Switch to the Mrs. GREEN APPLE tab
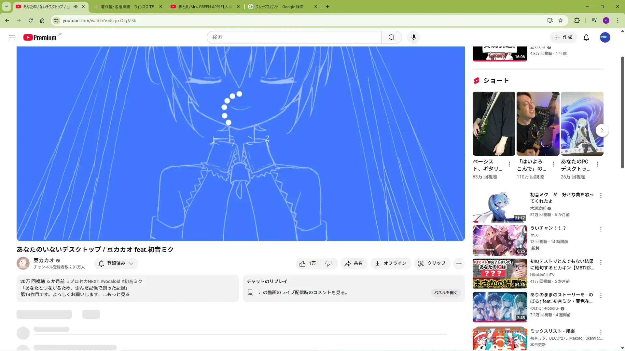This screenshot has height=351, width=625. [x=205, y=6]
